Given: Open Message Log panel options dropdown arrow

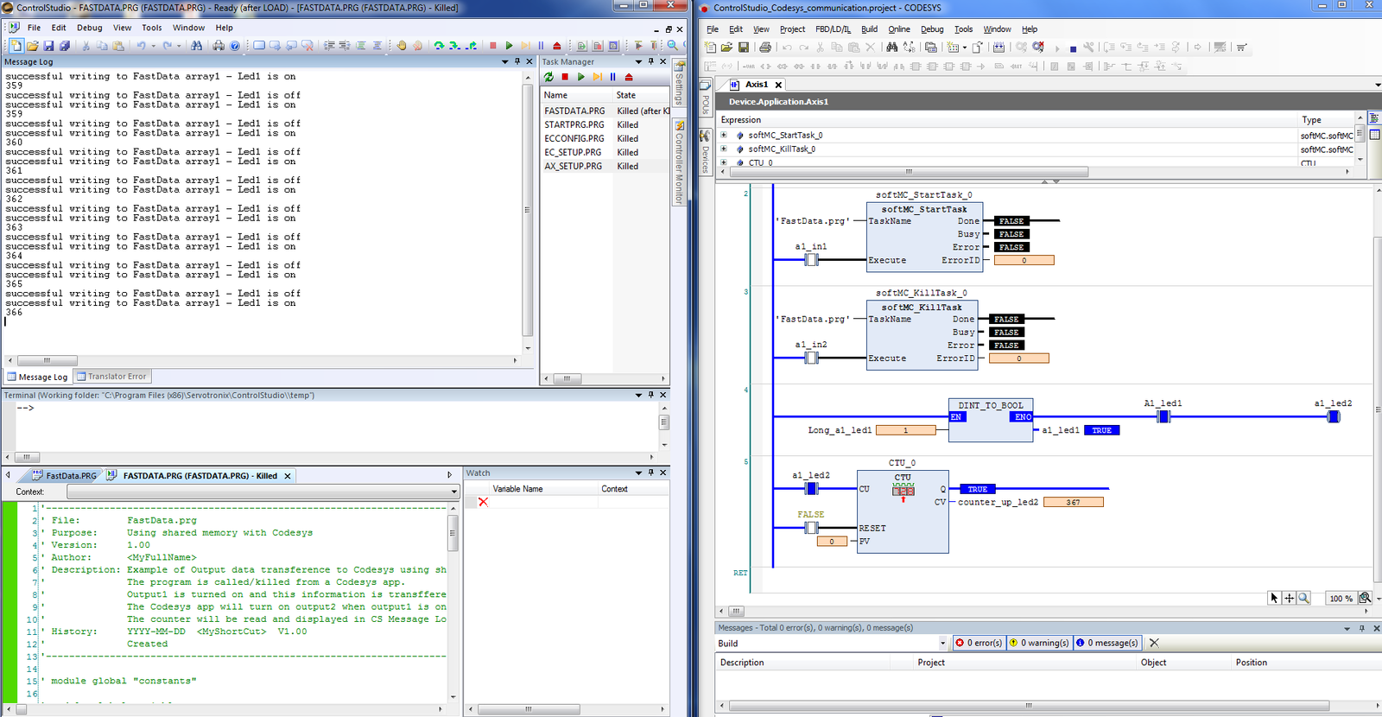Looking at the screenshot, I should click(x=505, y=61).
